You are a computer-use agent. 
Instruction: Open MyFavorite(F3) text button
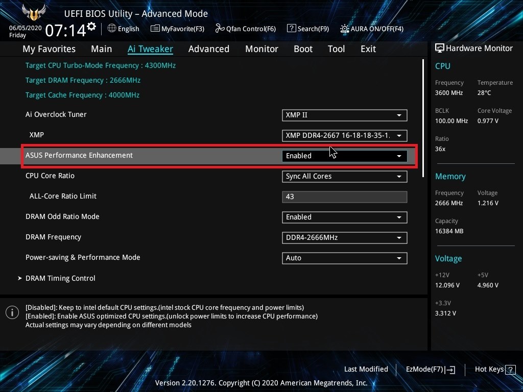[183, 29]
